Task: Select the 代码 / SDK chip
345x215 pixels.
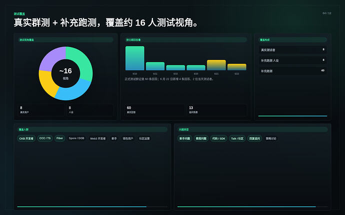Action: pyautogui.click(x=218, y=139)
